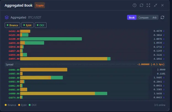Click the Spread label
Screen dimensions: 172x112
coord(9,65)
